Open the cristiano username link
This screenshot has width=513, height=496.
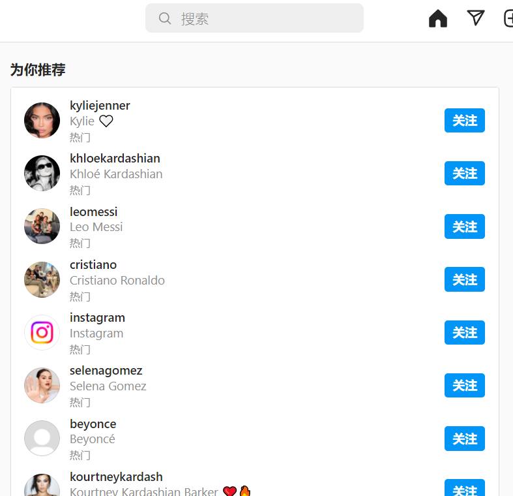[93, 265]
